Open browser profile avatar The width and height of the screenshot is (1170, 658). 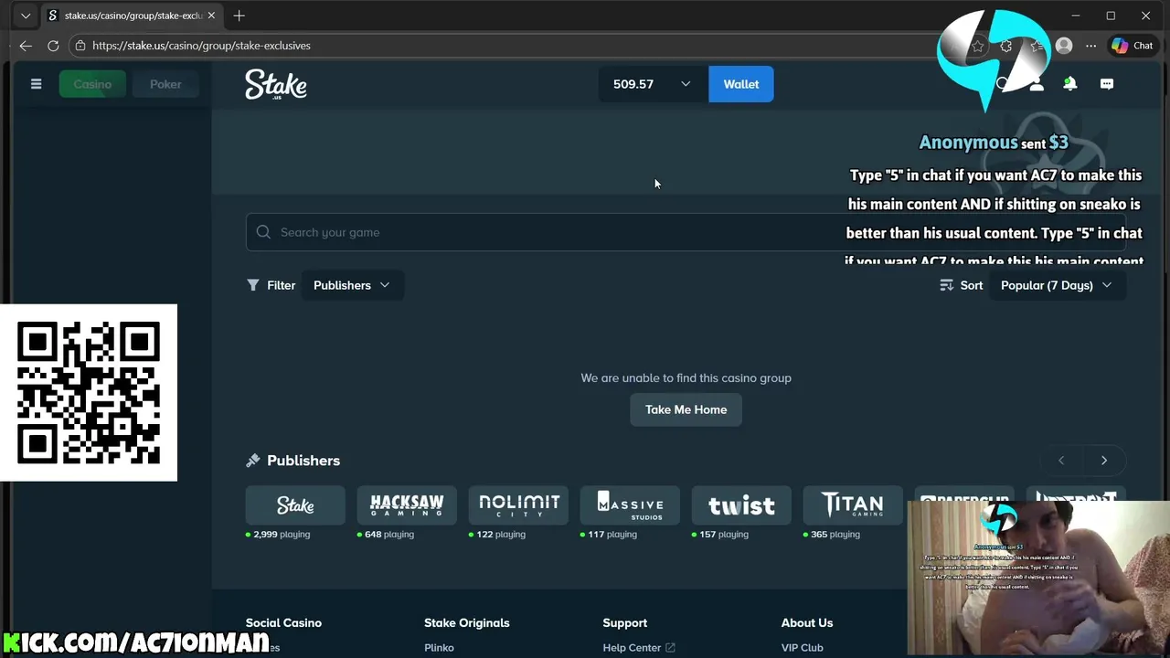[1064, 46]
